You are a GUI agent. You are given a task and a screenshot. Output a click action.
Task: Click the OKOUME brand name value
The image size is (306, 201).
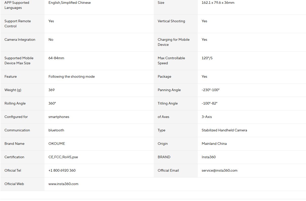[57, 144]
